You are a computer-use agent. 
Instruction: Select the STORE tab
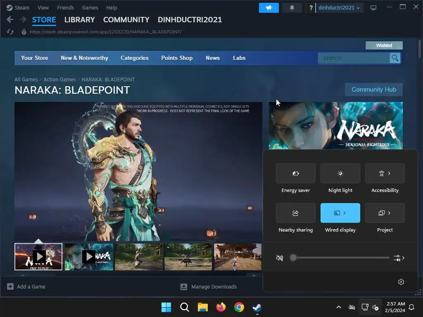pos(44,20)
